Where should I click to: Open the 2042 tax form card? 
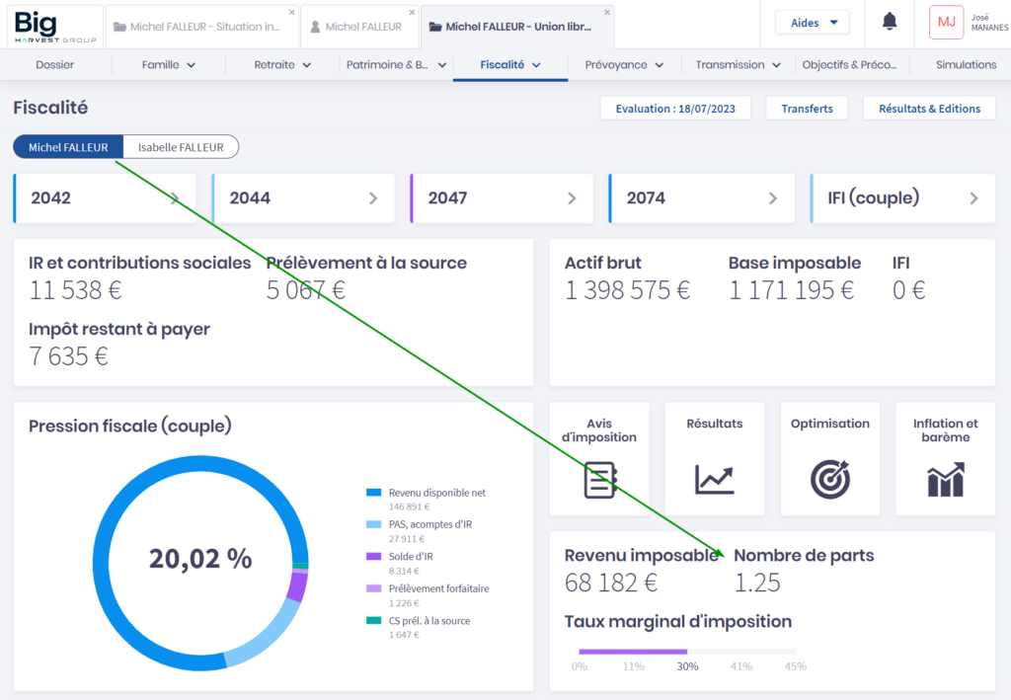tap(105, 198)
